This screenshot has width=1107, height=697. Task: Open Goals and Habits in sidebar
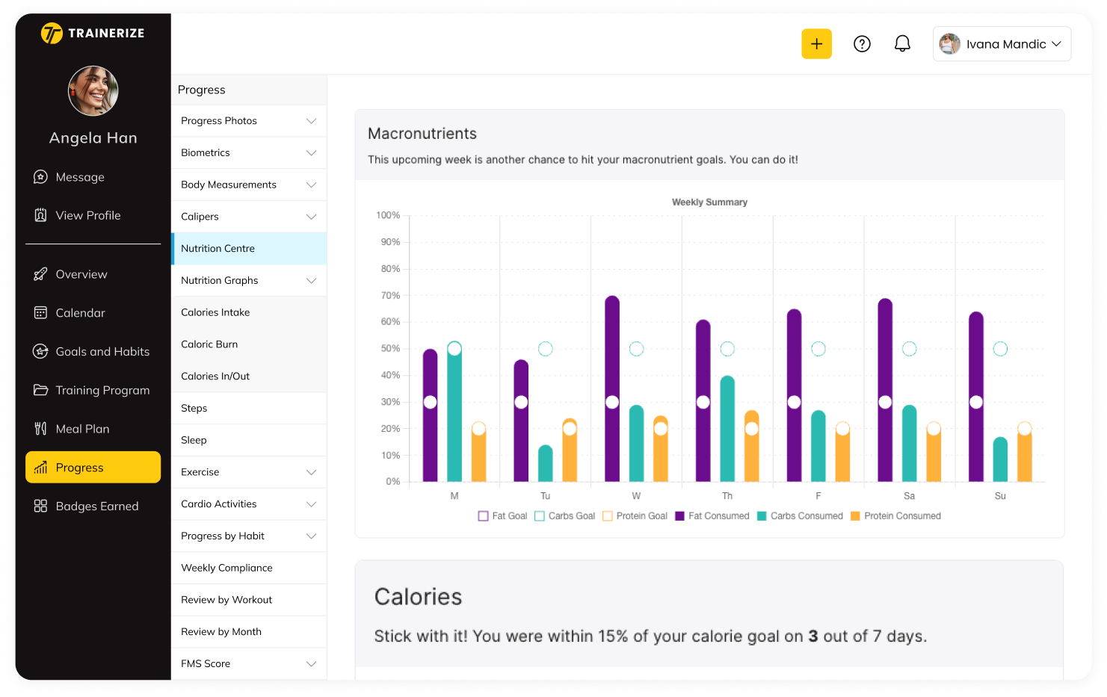tap(102, 352)
